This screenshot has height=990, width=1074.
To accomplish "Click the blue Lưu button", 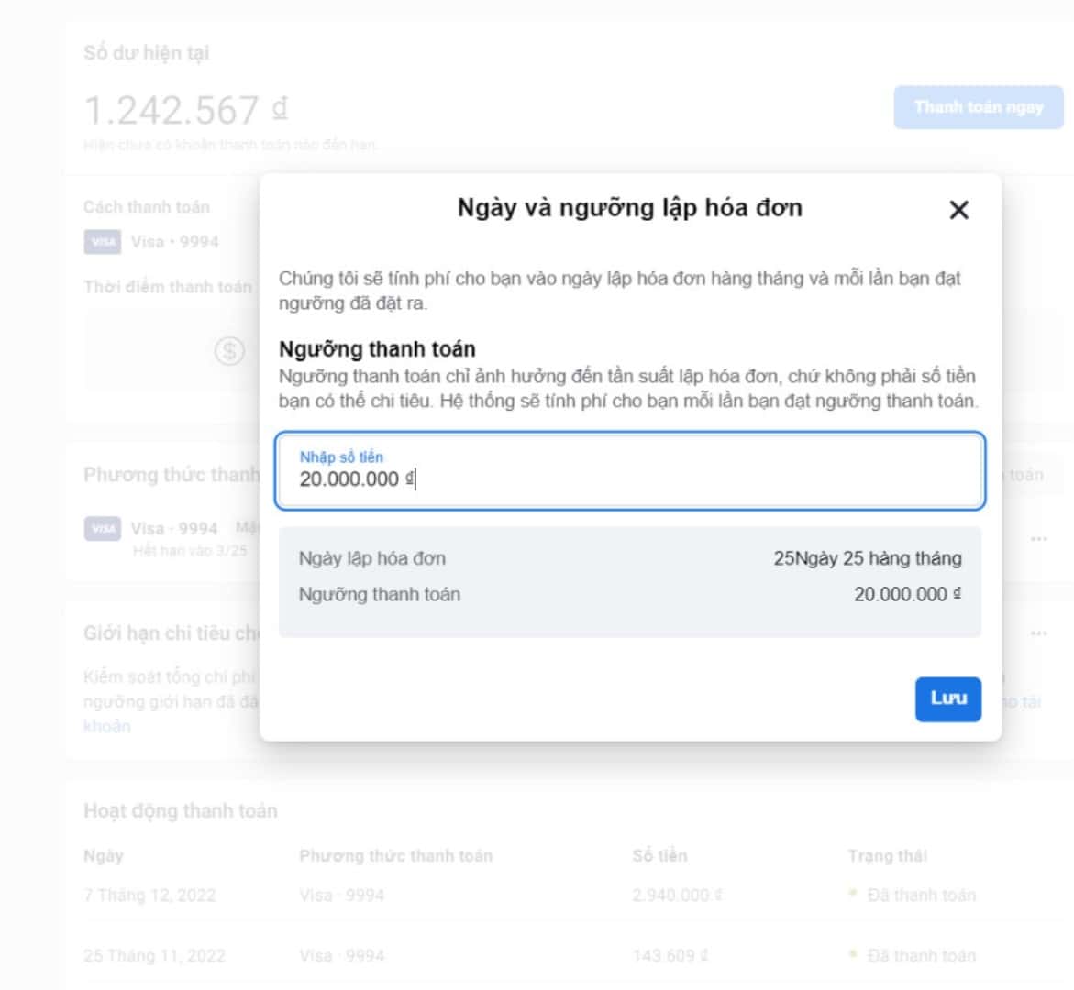I will (x=947, y=698).
